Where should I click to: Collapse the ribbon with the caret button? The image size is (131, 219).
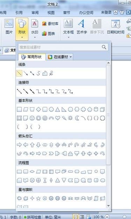[116, 12]
